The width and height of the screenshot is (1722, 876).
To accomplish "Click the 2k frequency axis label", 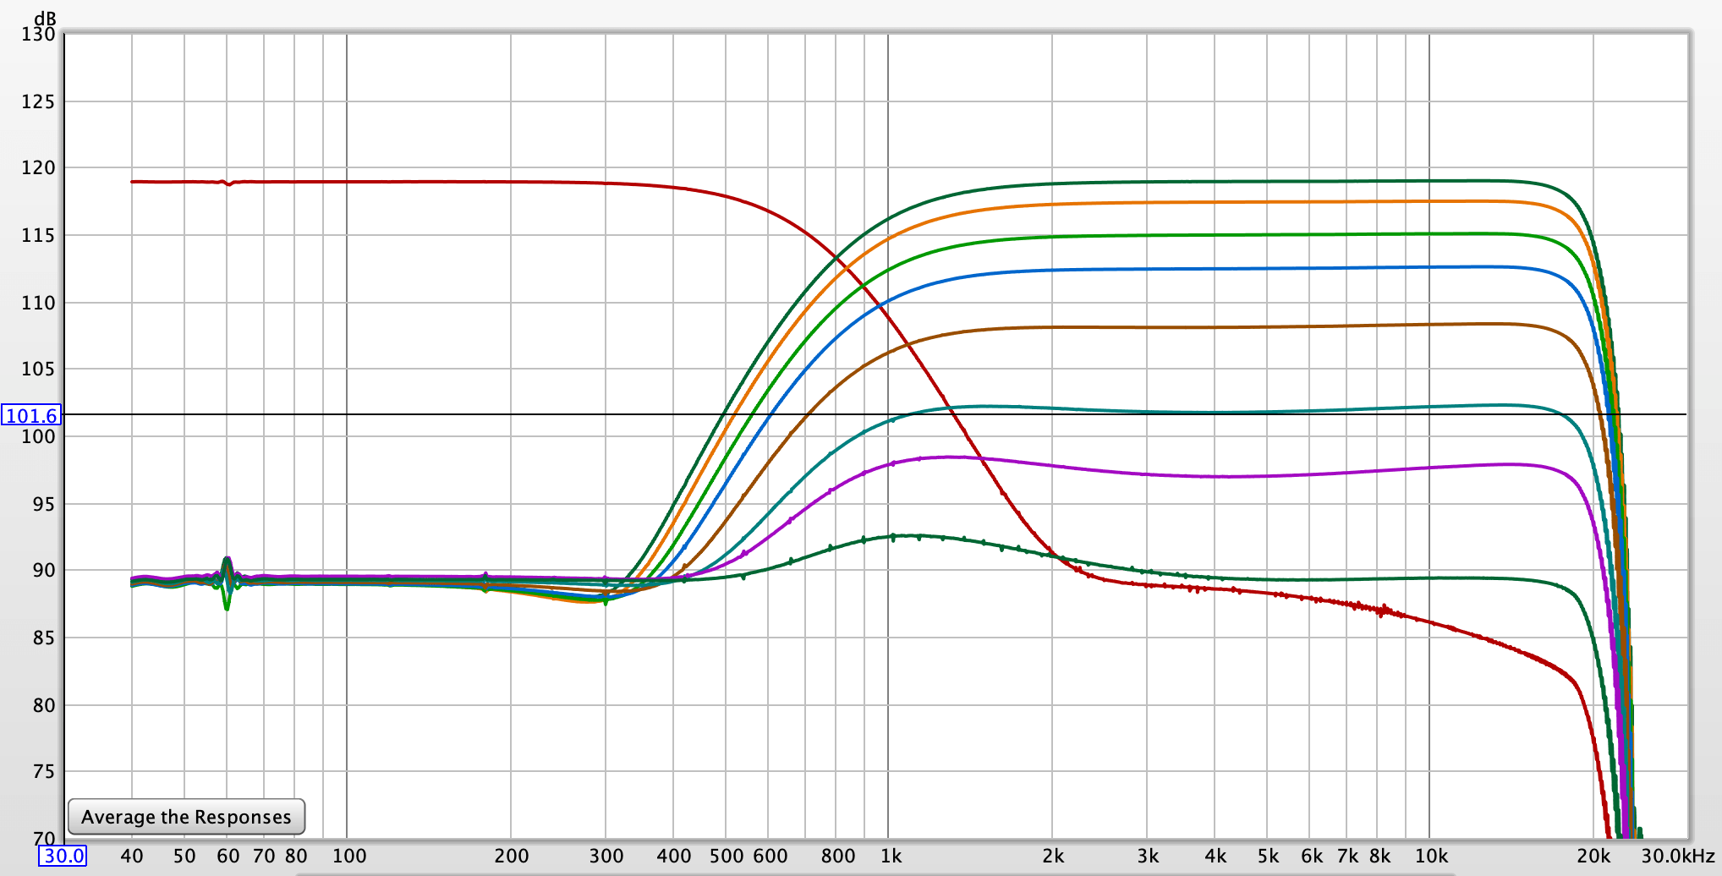I will pyautogui.click(x=1053, y=856).
